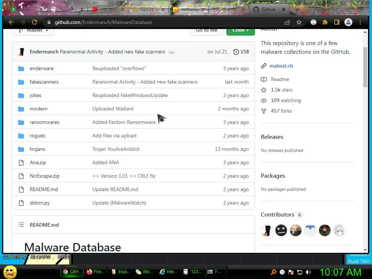Open a new browser tab
The width and height of the screenshot is (372, 279).
coord(297,9)
